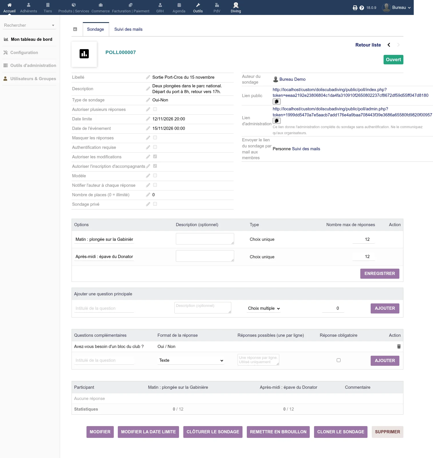Image resolution: width=433 pixels, height=458 pixels.
Task: Open the Agenda calendar icon
Action: [x=179, y=5]
